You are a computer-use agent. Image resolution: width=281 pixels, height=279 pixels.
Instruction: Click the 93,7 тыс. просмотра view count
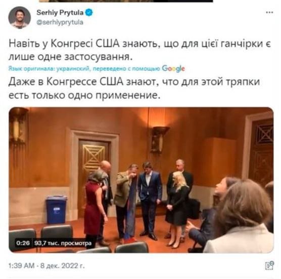coord(63,243)
